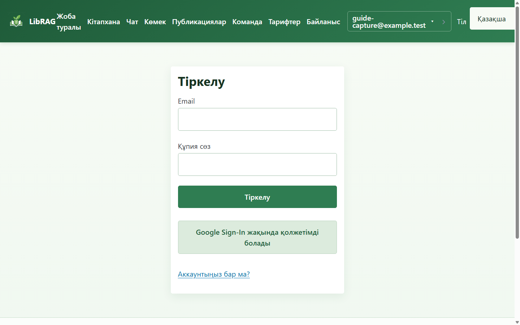This screenshot has width=520, height=325.
Task: Submit the green Тіркелу button
Action: click(257, 197)
